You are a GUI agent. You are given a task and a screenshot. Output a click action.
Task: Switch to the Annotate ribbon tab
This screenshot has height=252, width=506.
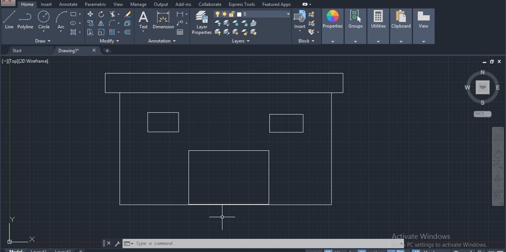point(68,4)
